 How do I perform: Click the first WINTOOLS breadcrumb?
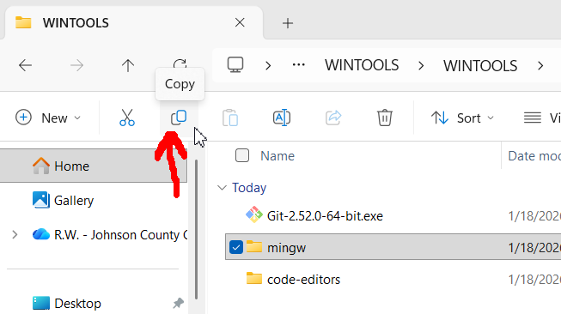362,65
